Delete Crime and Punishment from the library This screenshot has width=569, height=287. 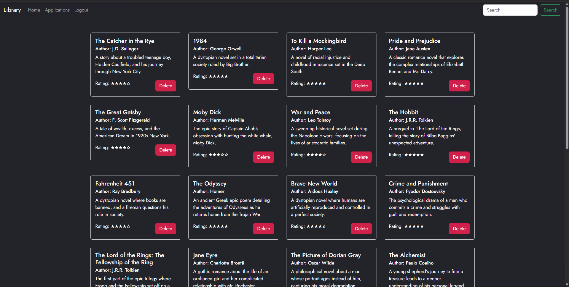pos(459,228)
